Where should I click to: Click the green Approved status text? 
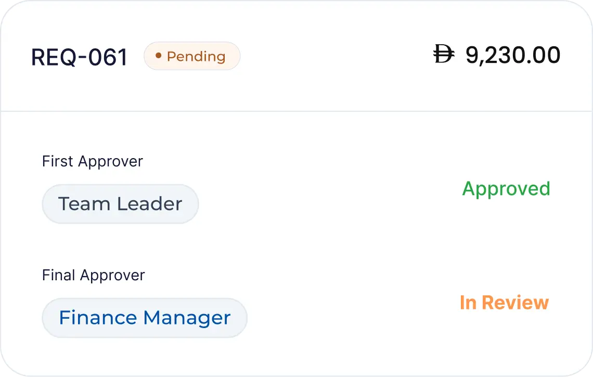pyautogui.click(x=506, y=188)
